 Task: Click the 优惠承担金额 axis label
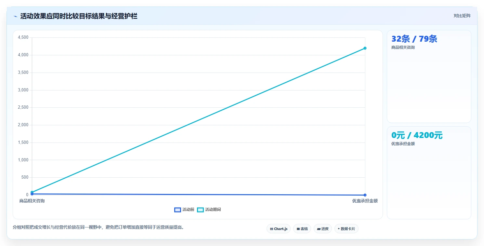[365, 201]
